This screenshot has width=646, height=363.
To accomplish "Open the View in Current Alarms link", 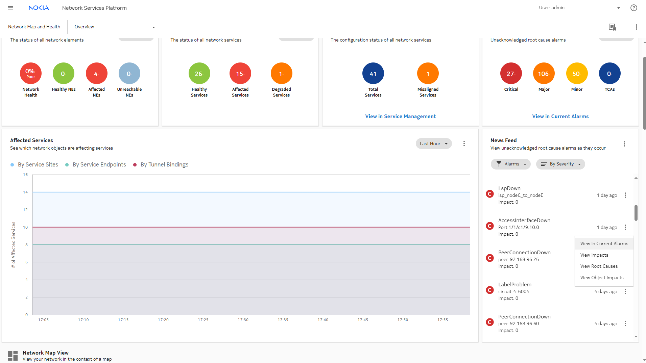I will pyautogui.click(x=560, y=116).
